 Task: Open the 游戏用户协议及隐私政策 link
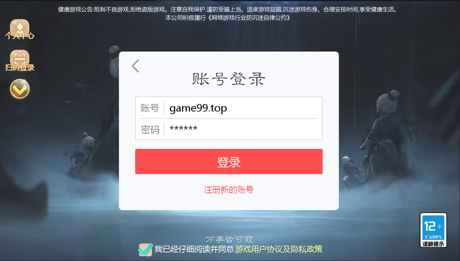click(279, 249)
